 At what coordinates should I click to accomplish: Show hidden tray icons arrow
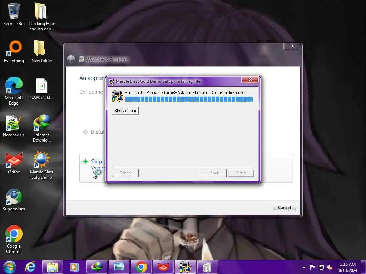click(304, 267)
